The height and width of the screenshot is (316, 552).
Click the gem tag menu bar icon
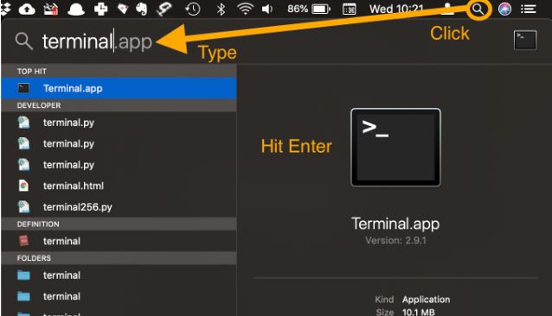point(123,9)
